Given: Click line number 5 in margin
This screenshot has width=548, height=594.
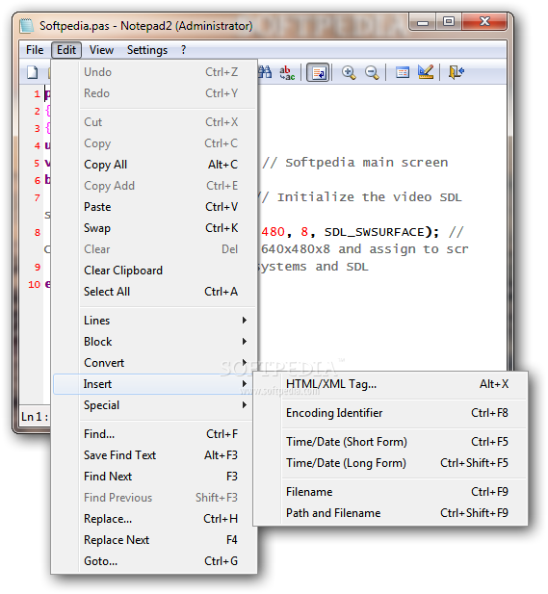Looking at the screenshot, I should [37, 164].
